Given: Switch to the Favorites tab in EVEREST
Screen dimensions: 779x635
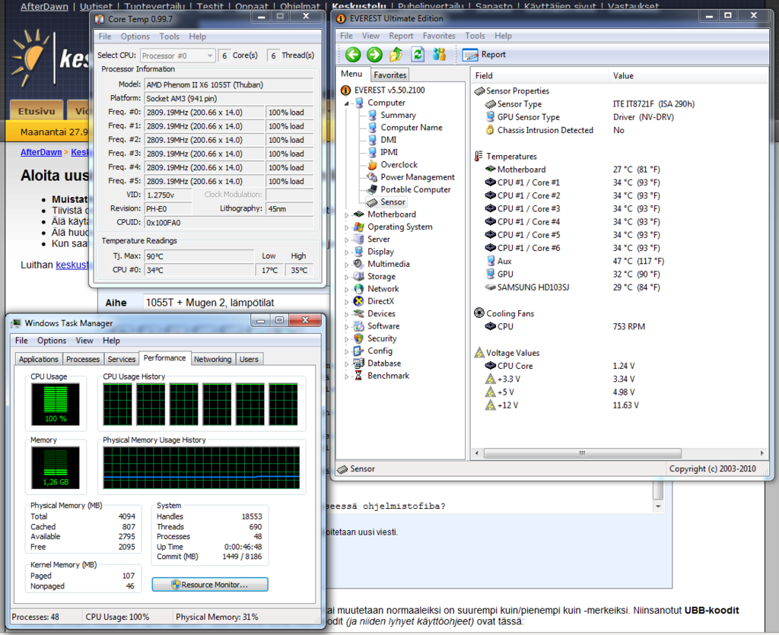Looking at the screenshot, I should pyautogui.click(x=389, y=75).
